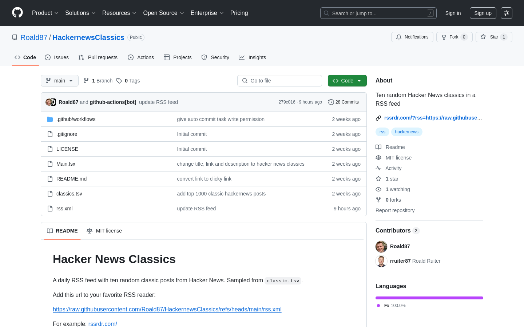524x327 pixels.
Task: Open the F# 100.0% language link
Action: click(x=391, y=306)
